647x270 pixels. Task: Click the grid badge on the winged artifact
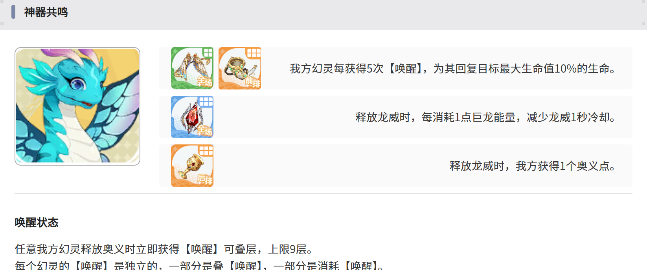tap(208, 53)
